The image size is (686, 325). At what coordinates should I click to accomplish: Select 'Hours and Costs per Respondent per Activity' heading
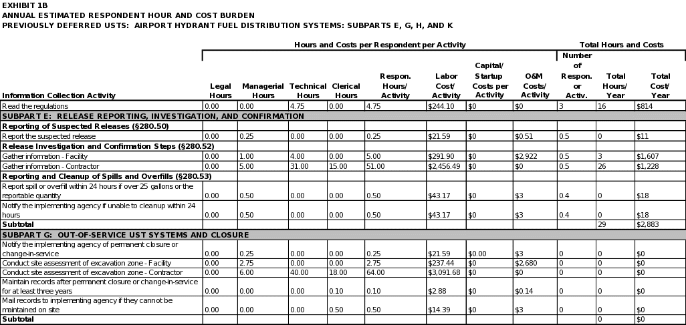coord(380,45)
